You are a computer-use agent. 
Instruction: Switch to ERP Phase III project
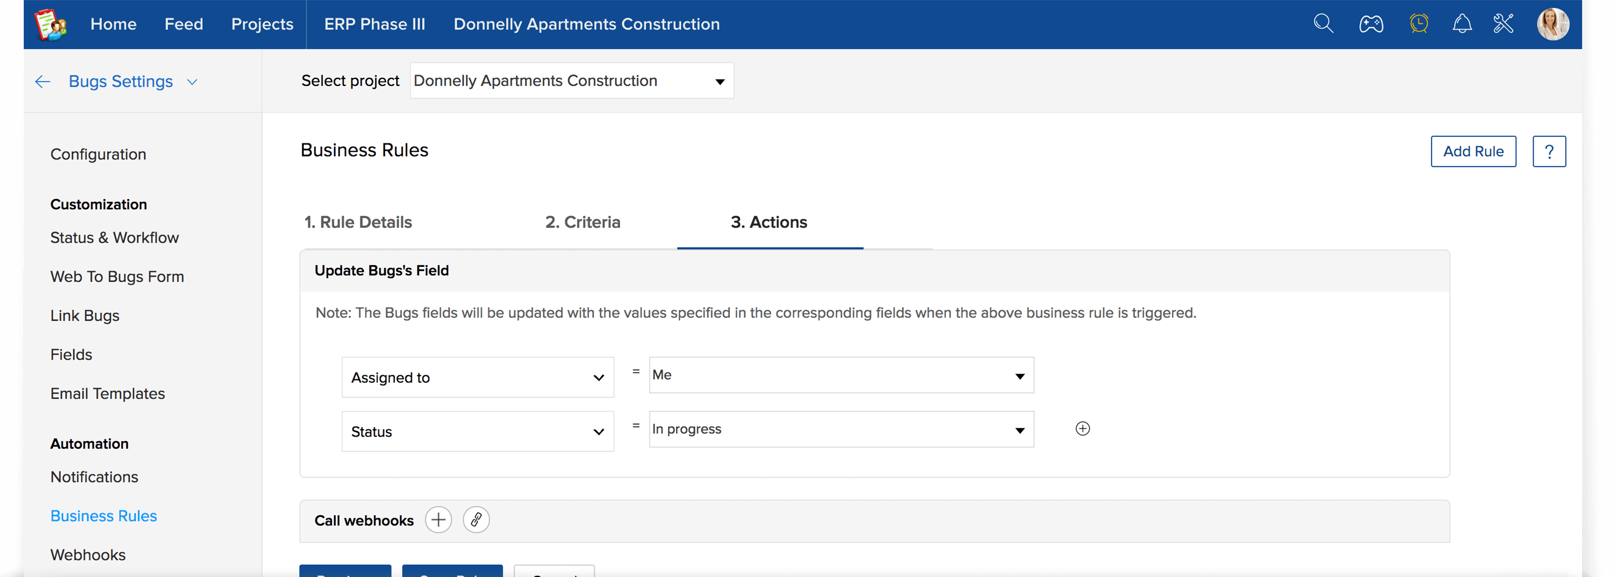coord(375,24)
